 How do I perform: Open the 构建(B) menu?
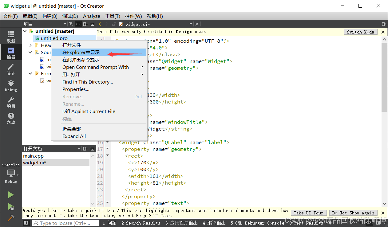(50, 16)
